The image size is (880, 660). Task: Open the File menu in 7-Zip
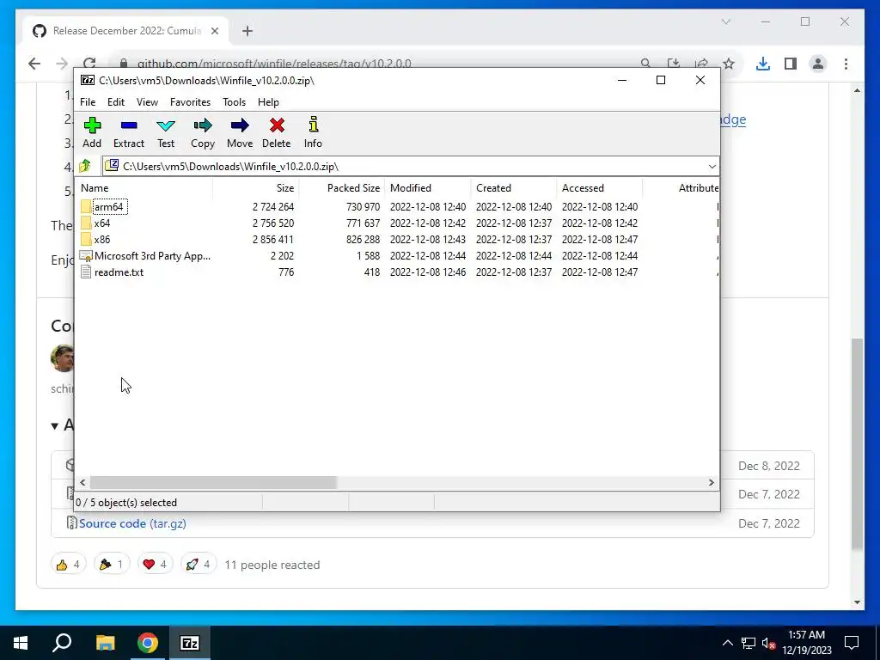tap(88, 102)
